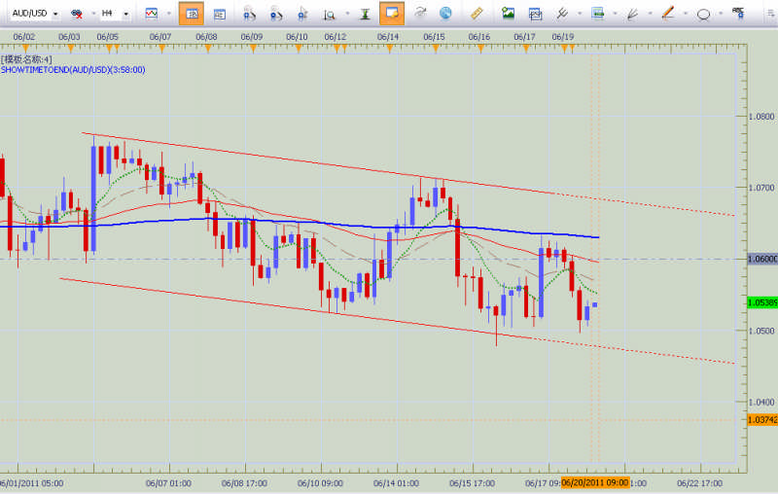Screen dimensions: 778x494
Task: Click the chart template image icon
Action: [598, 14]
